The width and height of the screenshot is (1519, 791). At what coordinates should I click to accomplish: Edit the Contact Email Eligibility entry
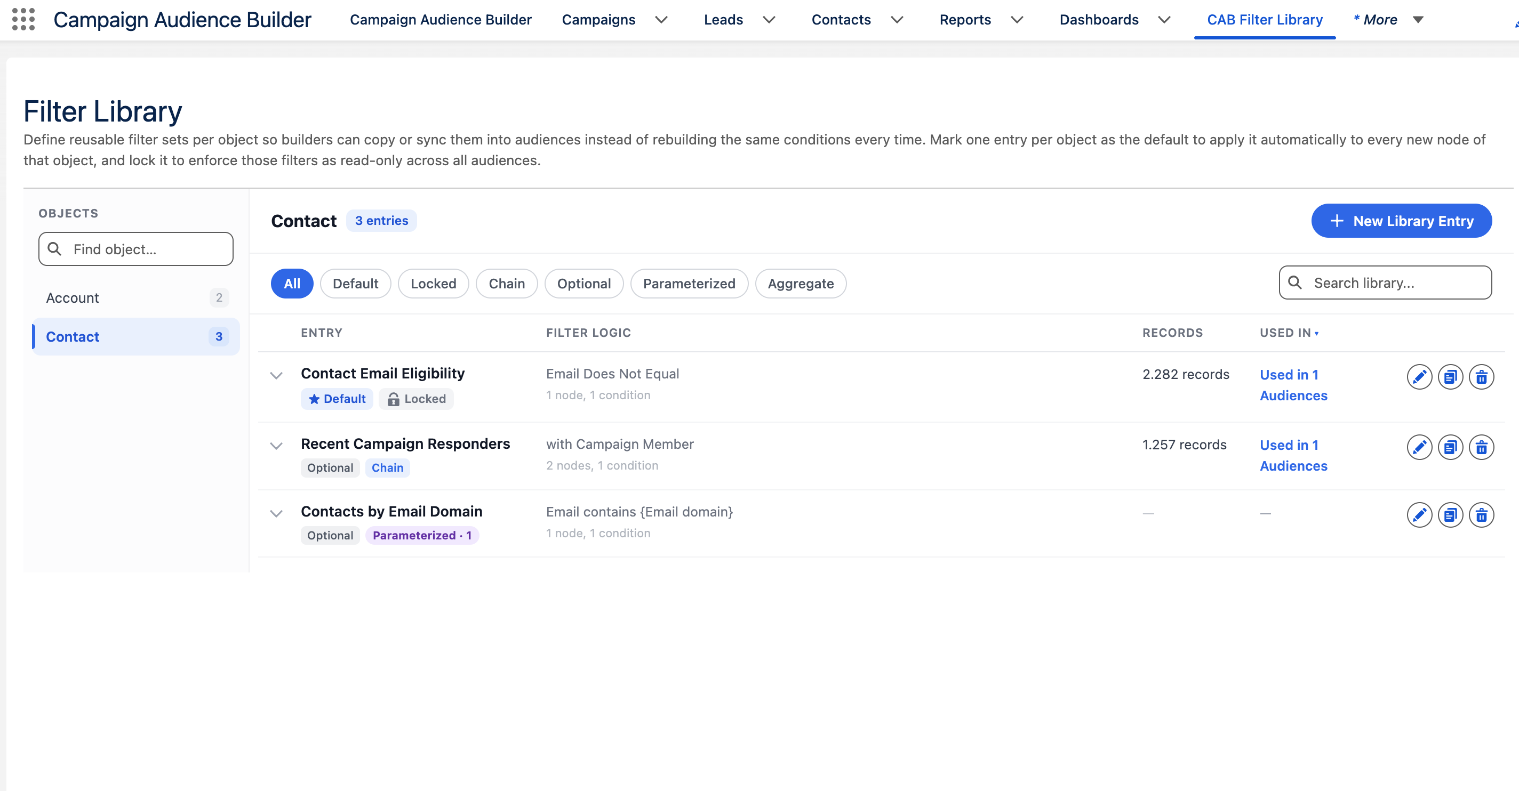pyautogui.click(x=1419, y=377)
